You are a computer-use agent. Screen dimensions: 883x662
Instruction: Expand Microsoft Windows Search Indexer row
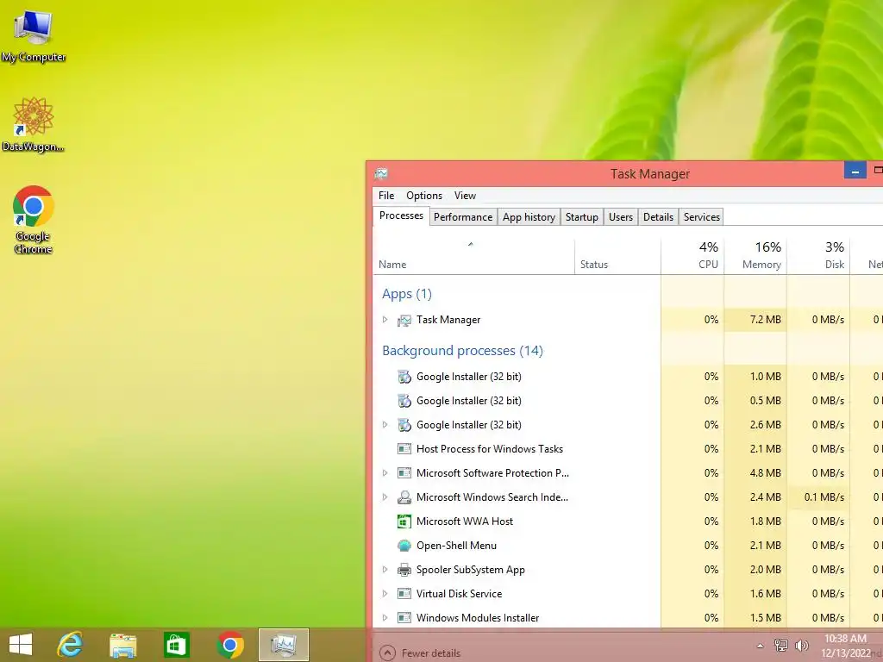point(385,497)
